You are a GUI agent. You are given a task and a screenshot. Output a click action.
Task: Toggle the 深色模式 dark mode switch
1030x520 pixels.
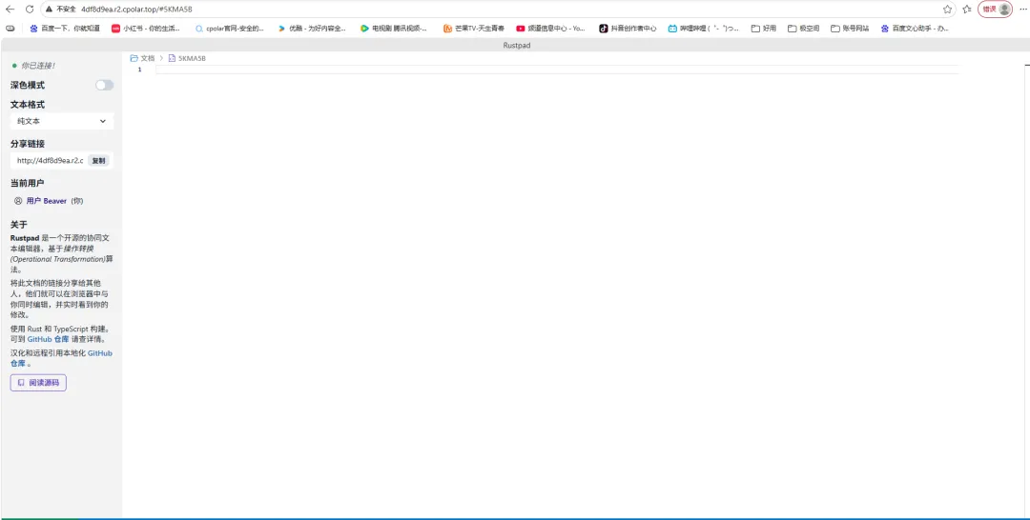tap(105, 86)
